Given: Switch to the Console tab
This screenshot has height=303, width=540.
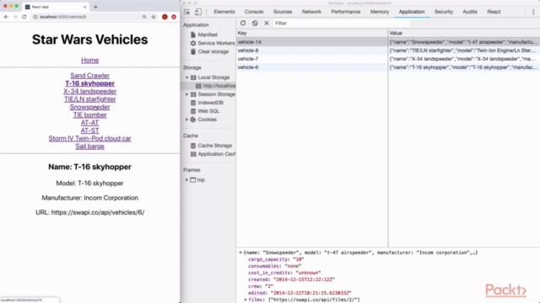Looking at the screenshot, I should pyautogui.click(x=254, y=12).
